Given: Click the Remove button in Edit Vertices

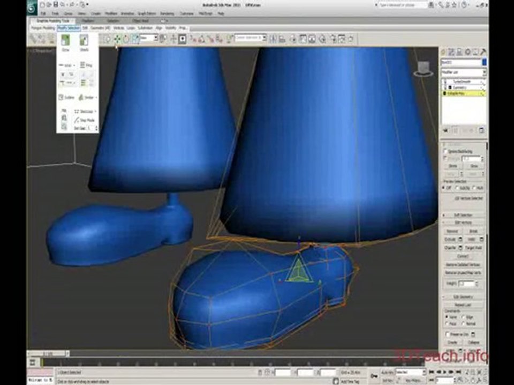Looking at the screenshot, I should point(452,232).
